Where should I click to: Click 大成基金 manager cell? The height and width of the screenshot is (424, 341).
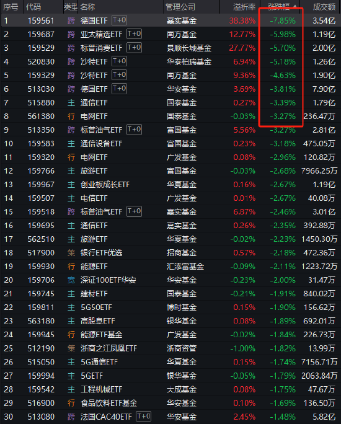pos(182,389)
